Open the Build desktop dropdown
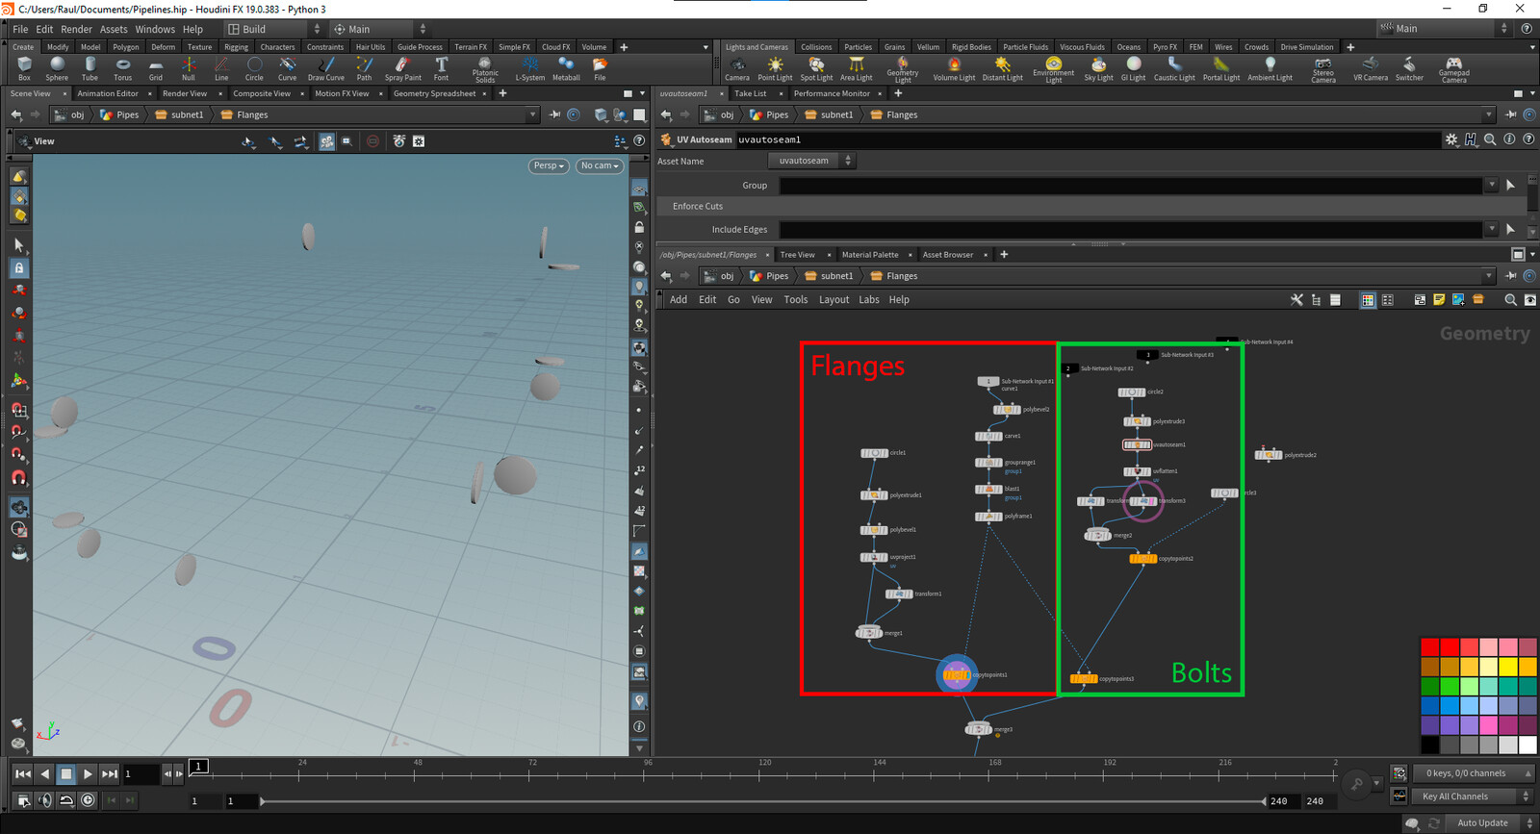This screenshot has width=1540, height=834. coord(273,29)
